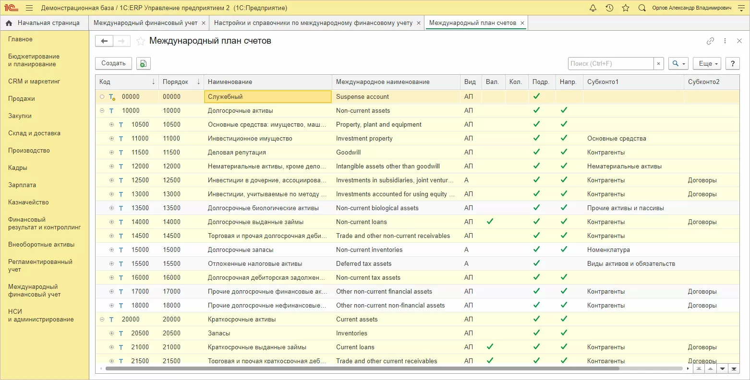The width and height of the screenshot is (750, 380).
Task: Open the Еще dropdown menu
Action: point(708,63)
